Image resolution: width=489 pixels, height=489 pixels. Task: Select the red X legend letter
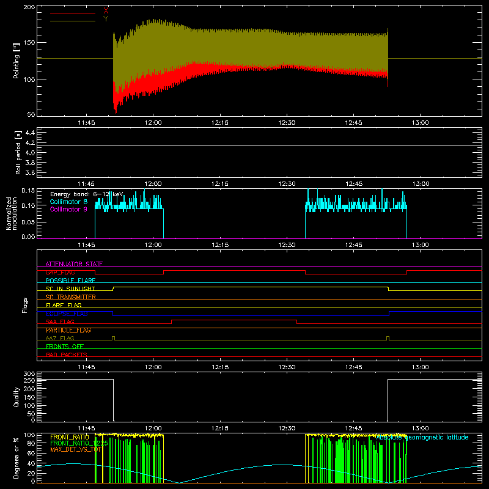(x=106, y=11)
